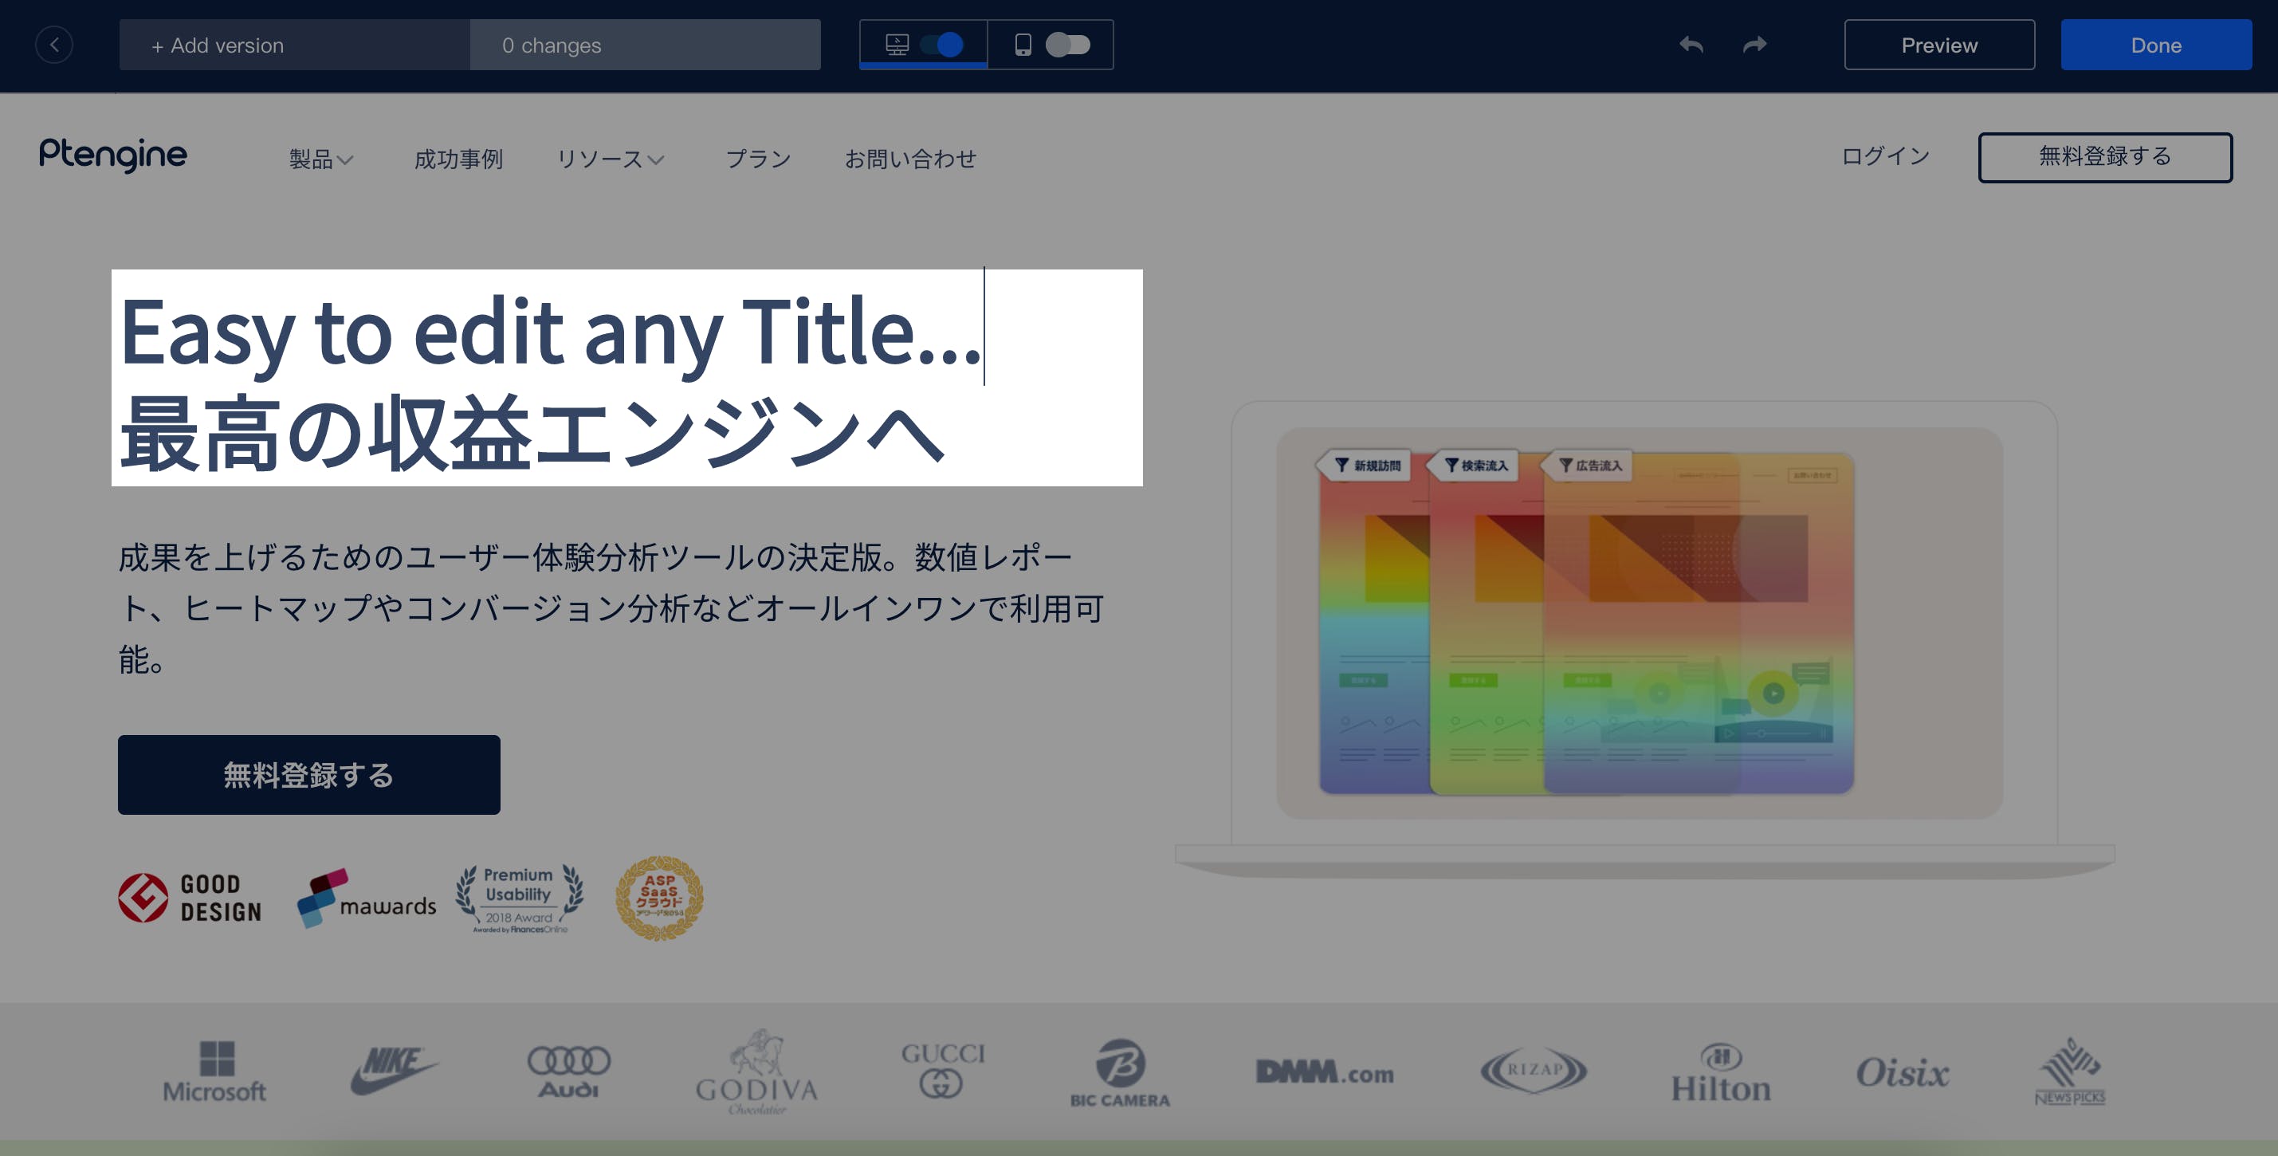This screenshot has width=2278, height=1156.
Task: Click the back arrow circle icon
Action: point(54,45)
